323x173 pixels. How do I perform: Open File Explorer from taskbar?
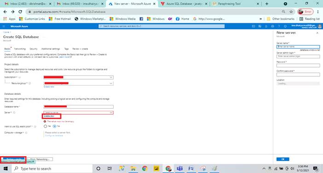coord(133,168)
